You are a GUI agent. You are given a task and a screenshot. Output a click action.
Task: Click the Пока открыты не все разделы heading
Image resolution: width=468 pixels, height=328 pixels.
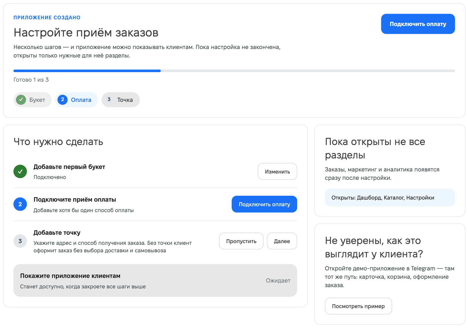(375, 148)
